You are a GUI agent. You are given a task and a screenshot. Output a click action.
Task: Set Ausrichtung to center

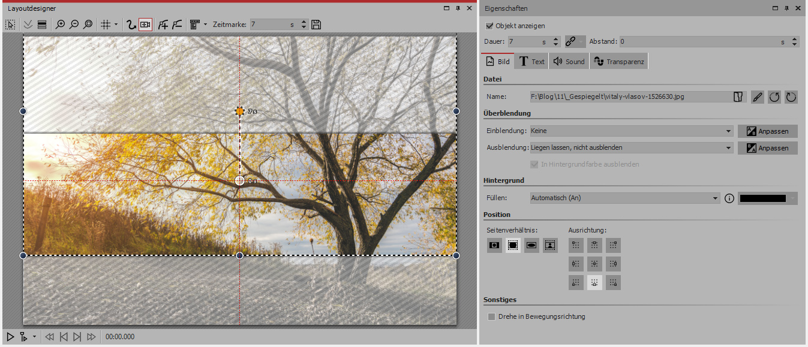(x=594, y=264)
